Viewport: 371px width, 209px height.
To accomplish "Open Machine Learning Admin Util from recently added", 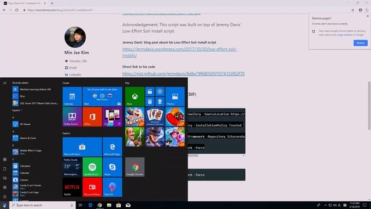I will 35,89.
